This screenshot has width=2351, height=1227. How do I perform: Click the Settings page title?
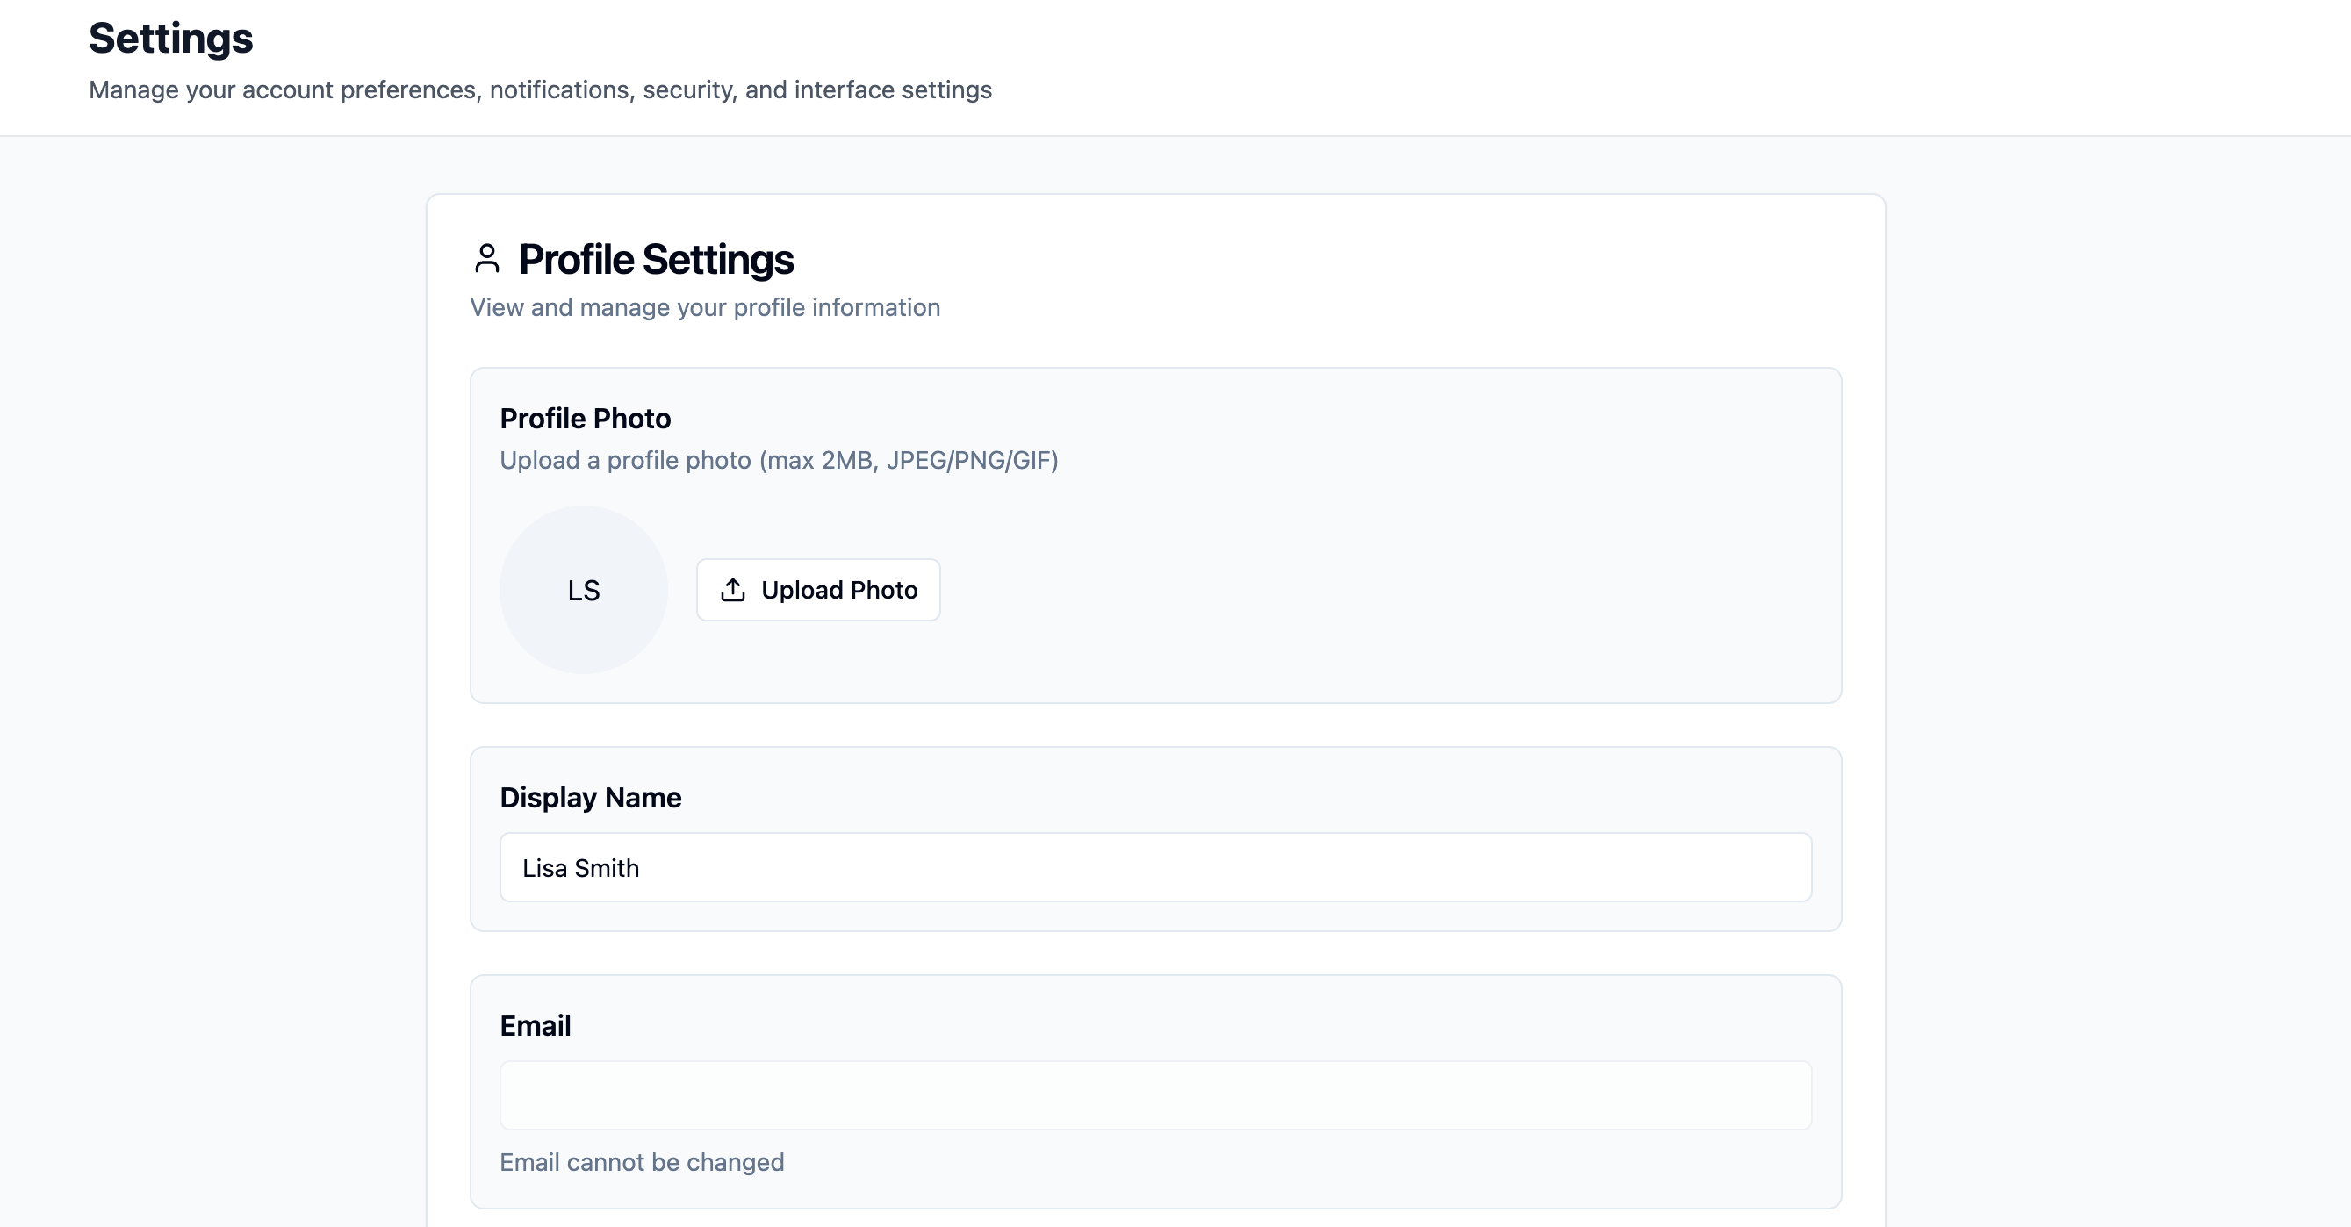pos(170,39)
